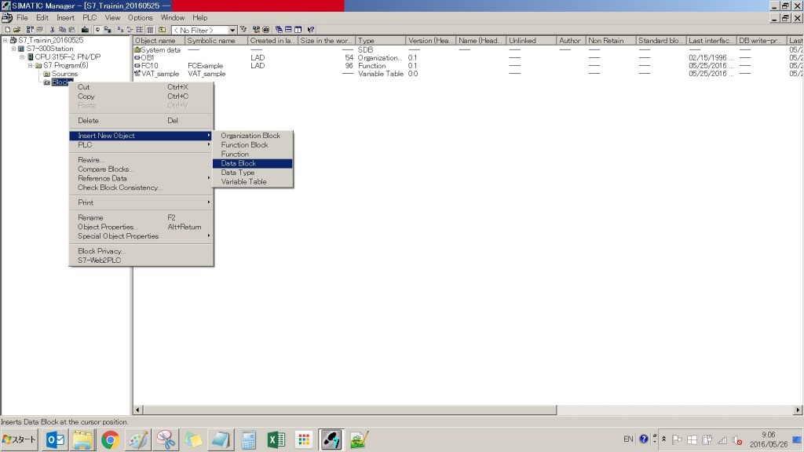Click the Copy toolbar icon
This screenshot has width=804, height=452.
61,30
